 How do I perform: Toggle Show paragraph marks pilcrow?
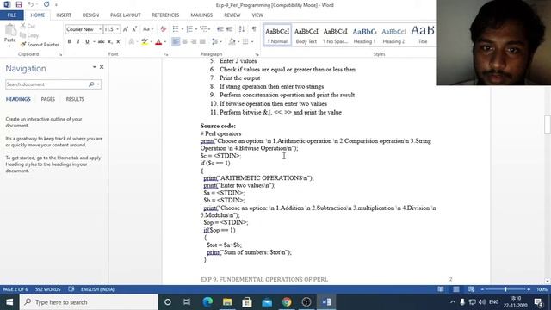(254, 29)
